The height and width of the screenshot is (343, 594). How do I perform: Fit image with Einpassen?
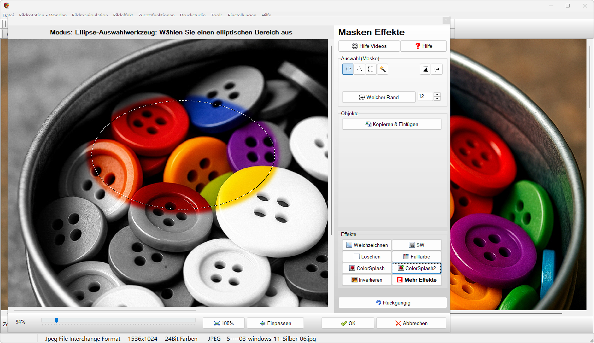[x=275, y=323]
